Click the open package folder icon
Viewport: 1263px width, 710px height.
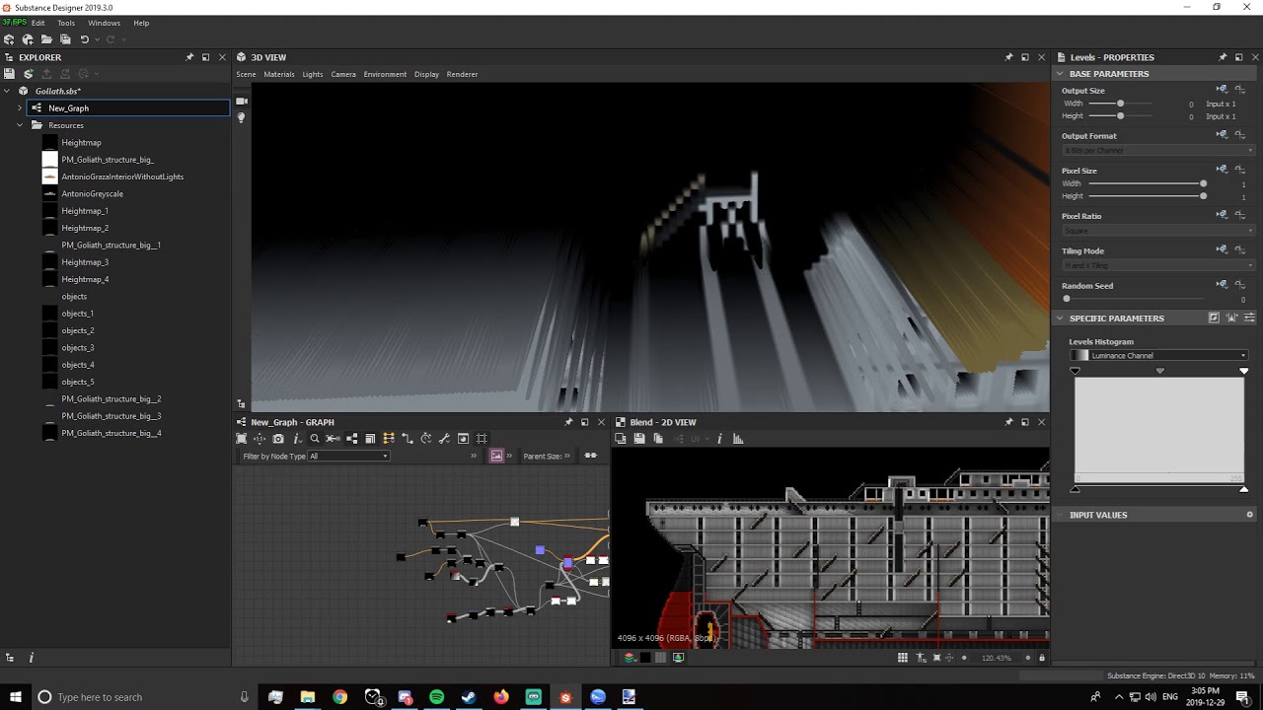pos(46,39)
